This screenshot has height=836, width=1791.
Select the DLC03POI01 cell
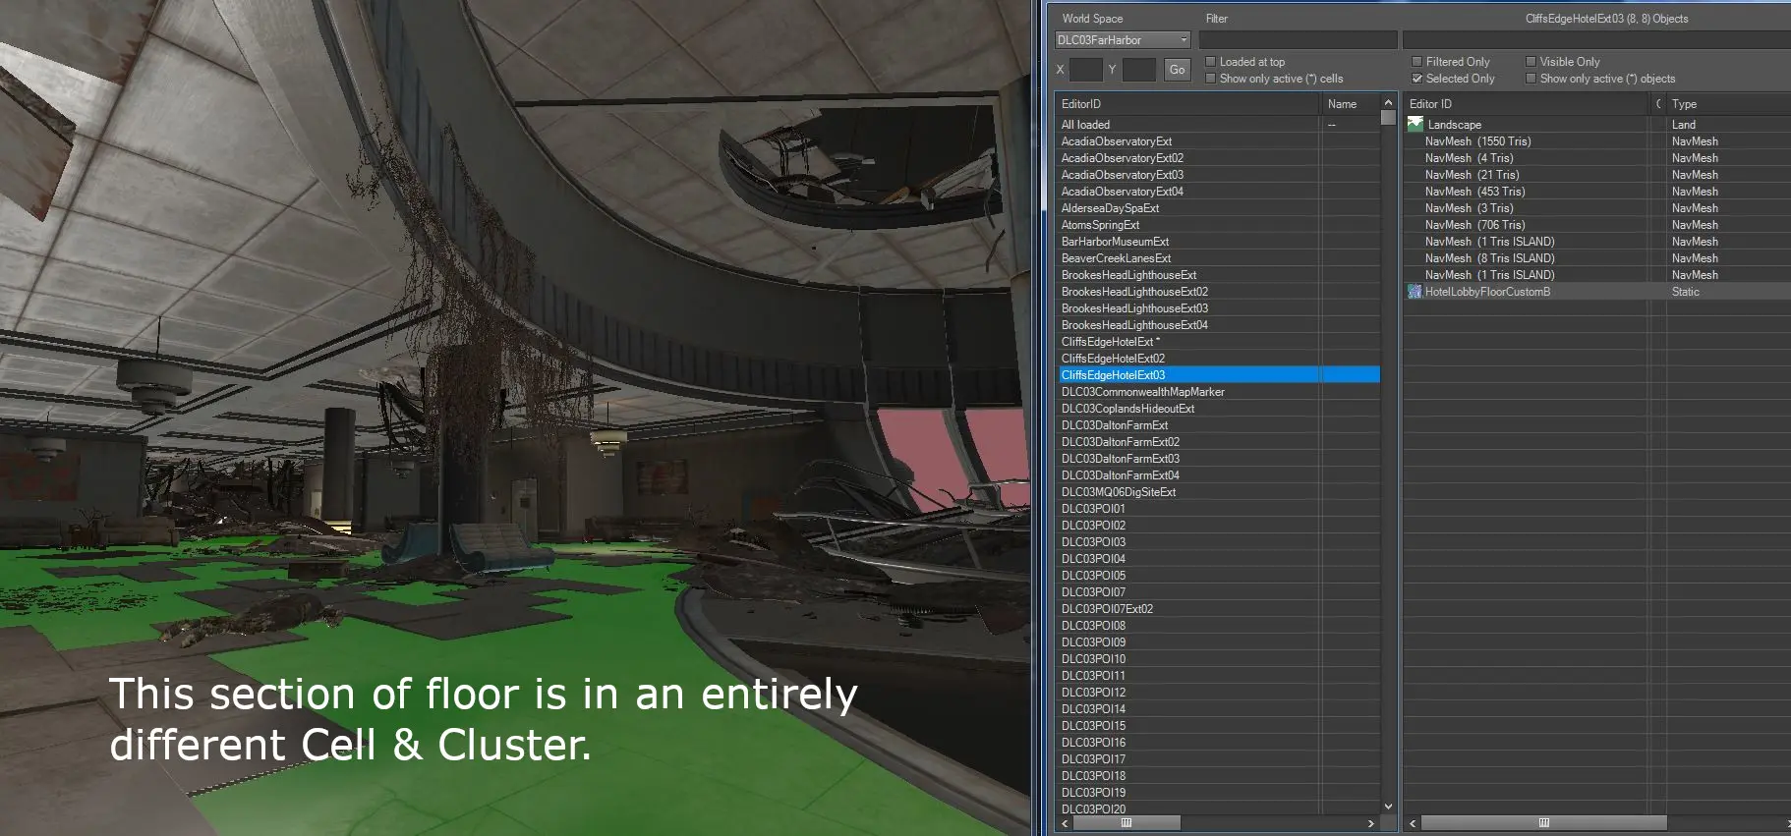[1218, 509]
